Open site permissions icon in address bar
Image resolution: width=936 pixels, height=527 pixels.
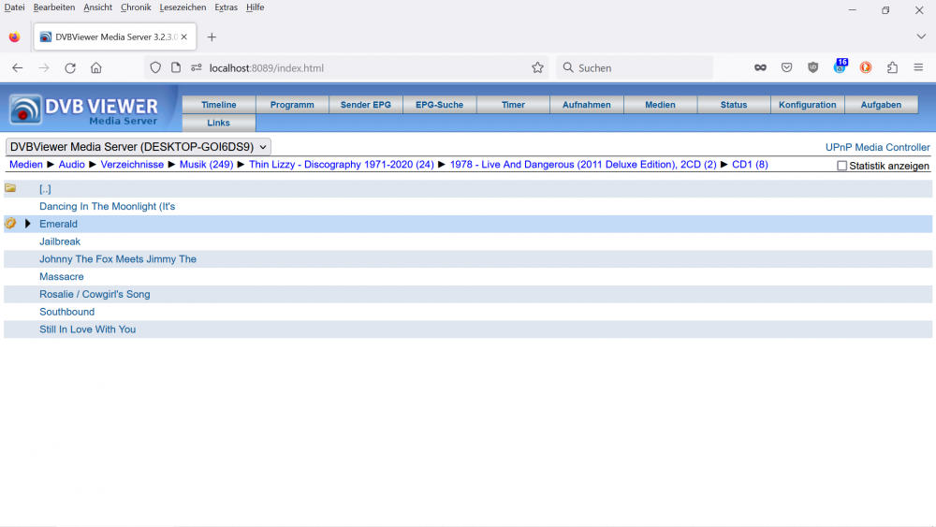coord(197,68)
